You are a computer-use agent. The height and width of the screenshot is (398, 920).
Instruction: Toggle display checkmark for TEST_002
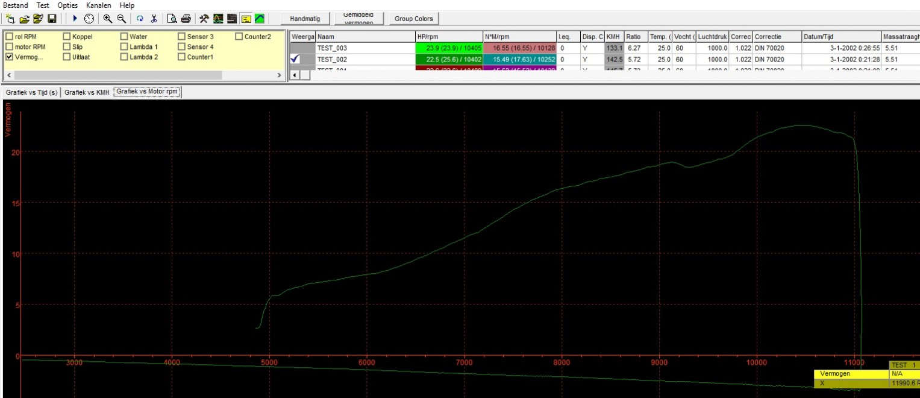click(x=295, y=59)
